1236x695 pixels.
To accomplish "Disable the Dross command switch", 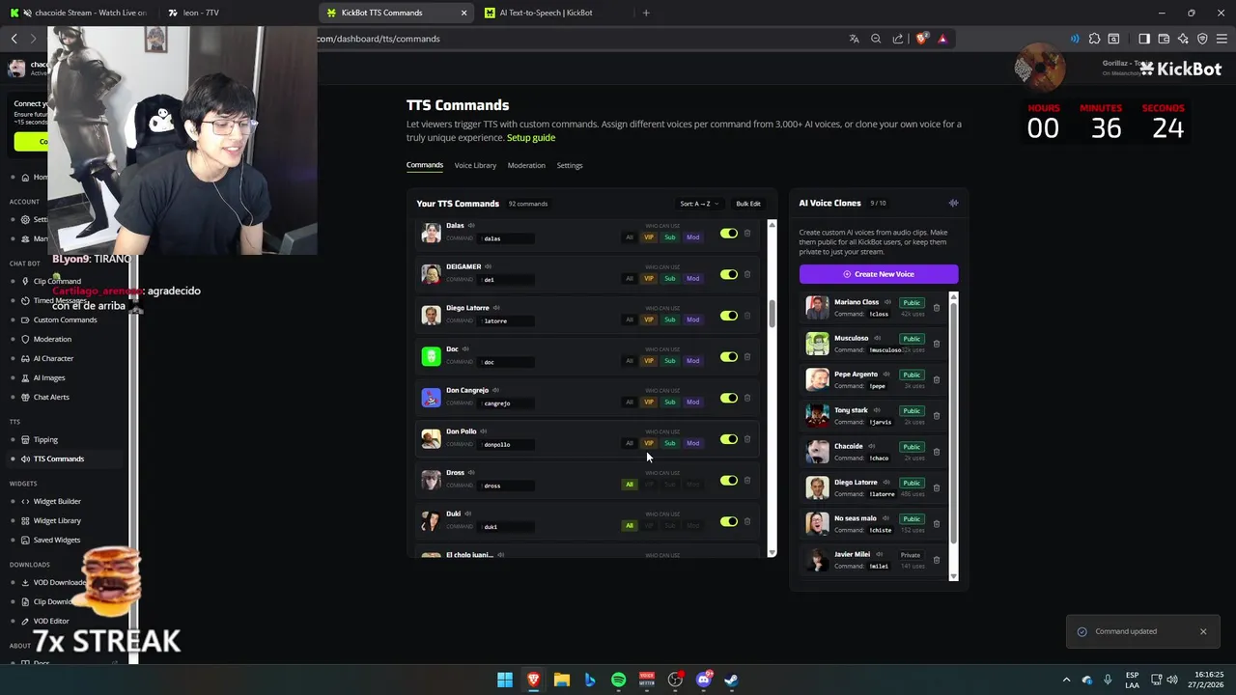I will click(728, 481).
